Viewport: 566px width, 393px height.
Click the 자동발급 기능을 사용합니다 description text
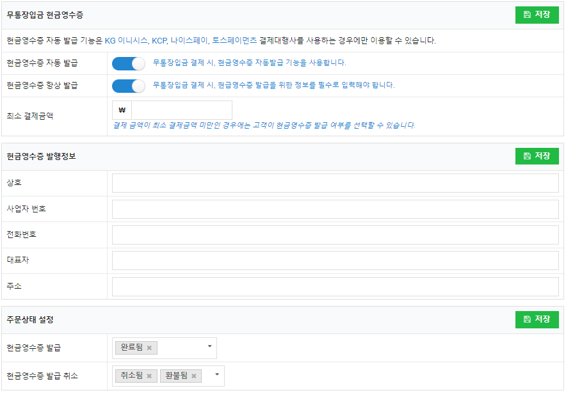click(x=250, y=63)
